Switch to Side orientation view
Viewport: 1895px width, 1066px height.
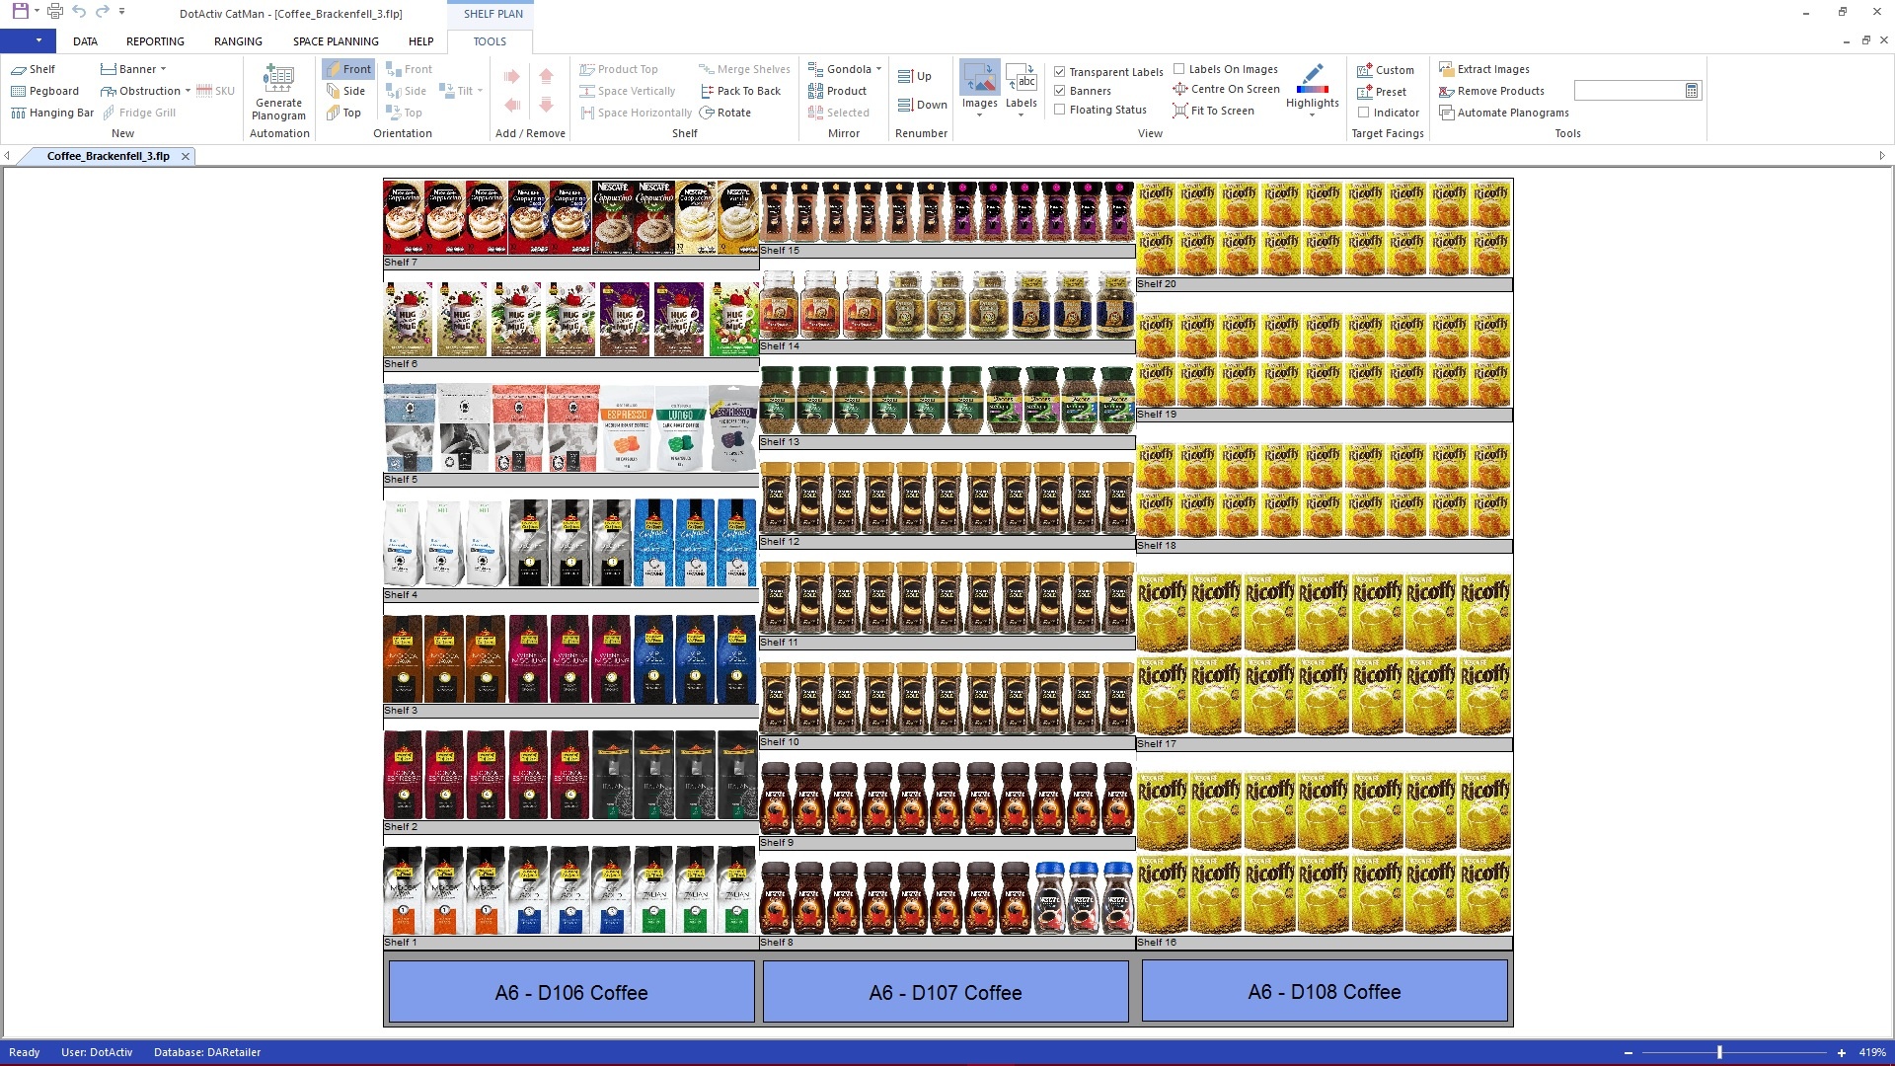pyautogui.click(x=346, y=91)
